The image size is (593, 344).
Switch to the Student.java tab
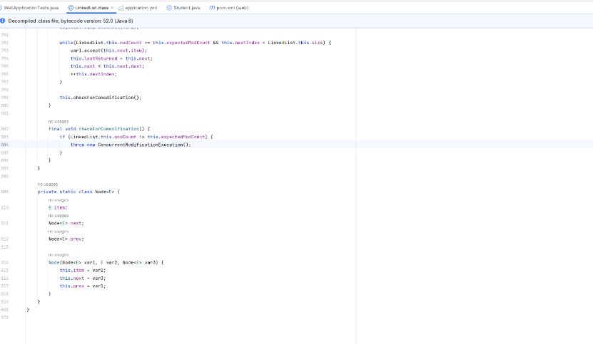tap(186, 7)
